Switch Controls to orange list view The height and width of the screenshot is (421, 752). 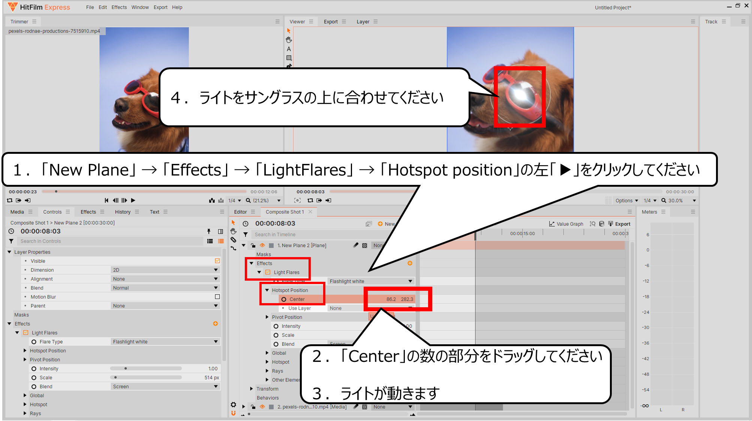pyautogui.click(x=221, y=241)
